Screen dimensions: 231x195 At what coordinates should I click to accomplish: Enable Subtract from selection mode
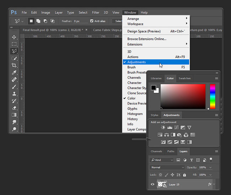click(x=45, y=21)
